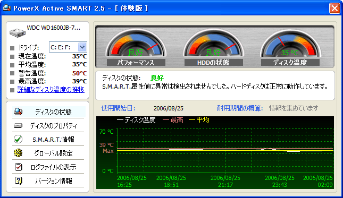The width and height of the screenshot is (343, 198).
Task: Click the magnifier icon beside ディスクの状態
Action: coord(18,111)
